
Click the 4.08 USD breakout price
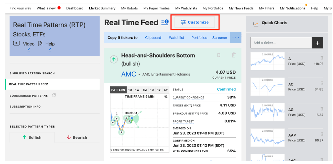(227, 113)
